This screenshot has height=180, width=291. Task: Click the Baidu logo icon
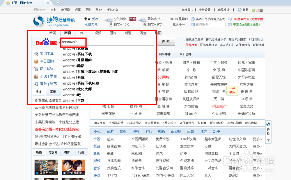(x=46, y=42)
